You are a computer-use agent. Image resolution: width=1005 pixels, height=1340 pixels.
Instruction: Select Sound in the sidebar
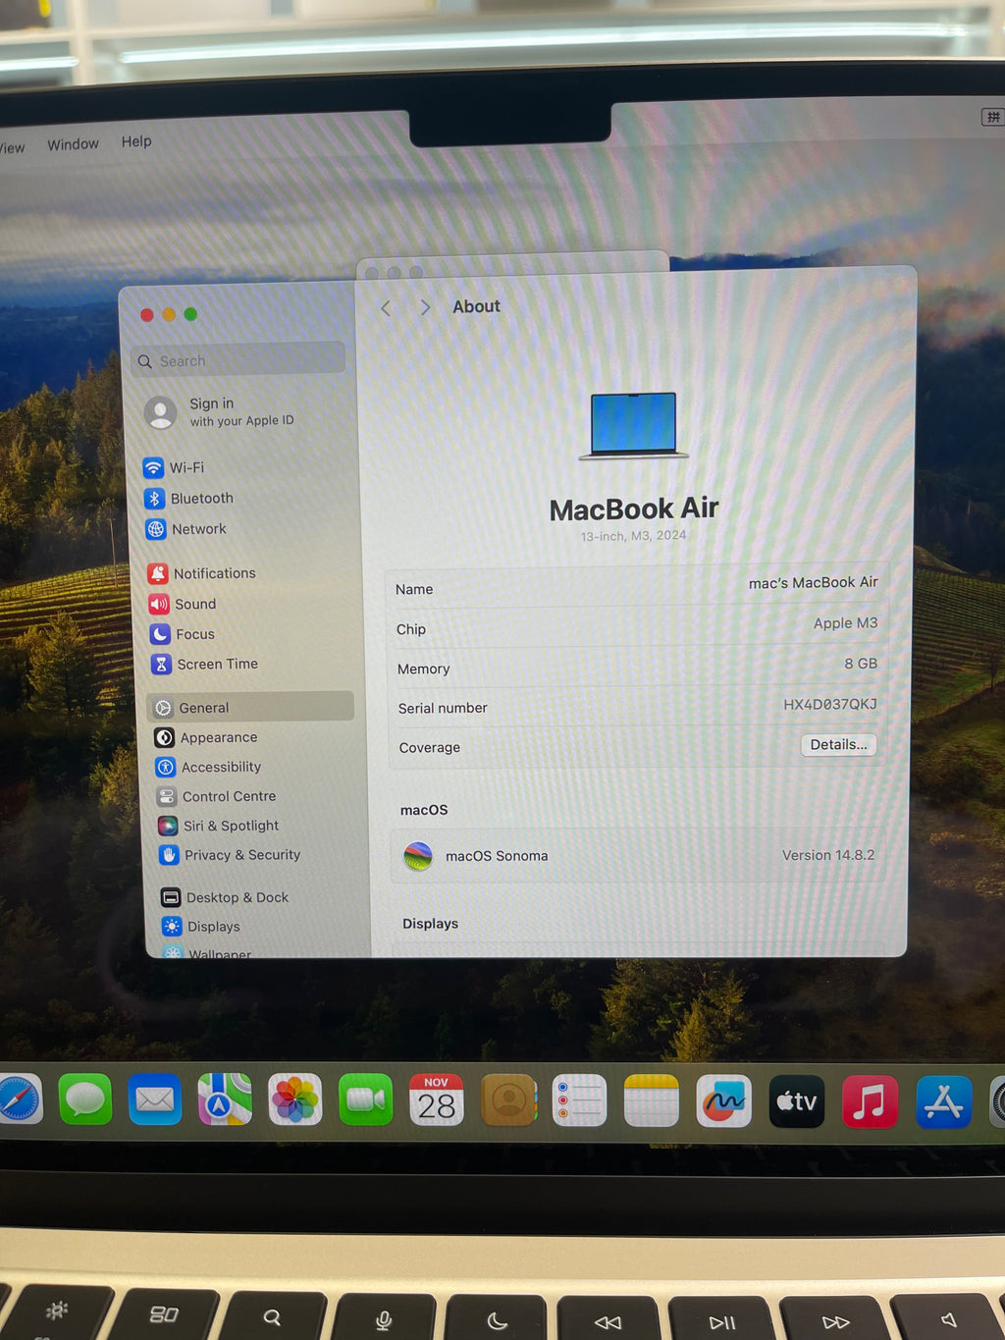pos(184,604)
